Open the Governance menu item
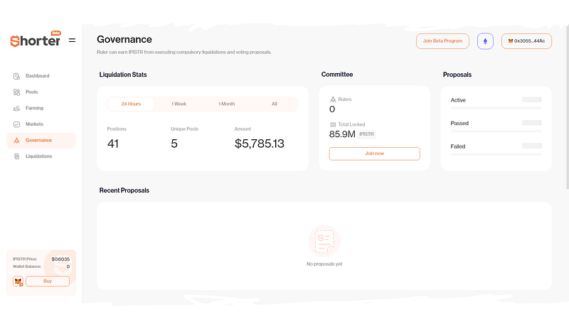 click(41, 140)
